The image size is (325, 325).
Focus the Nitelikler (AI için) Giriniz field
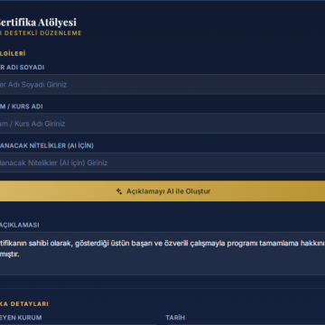click(x=162, y=162)
